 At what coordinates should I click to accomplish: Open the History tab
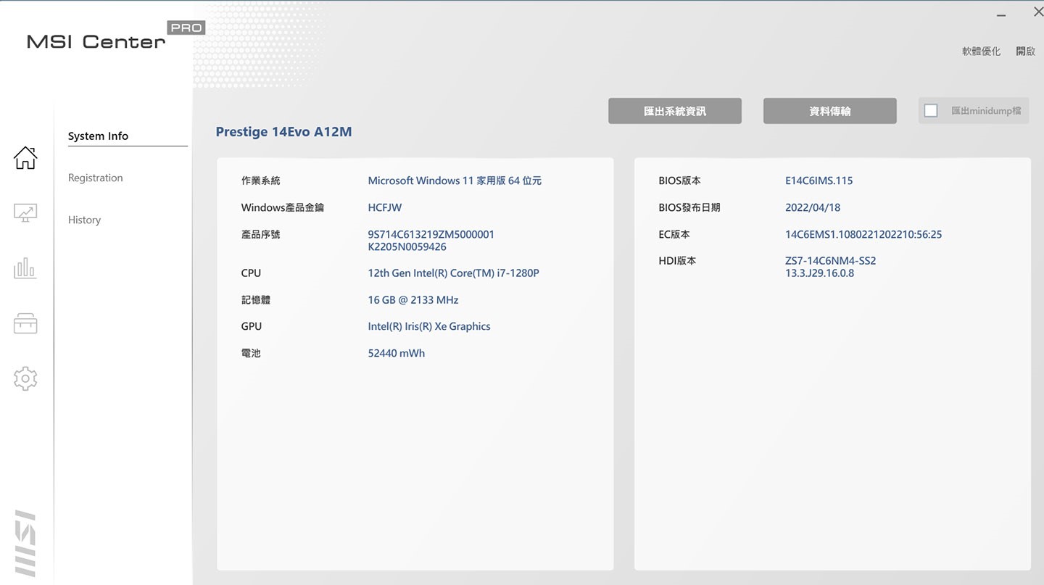pyautogui.click(x=84, y=220)
